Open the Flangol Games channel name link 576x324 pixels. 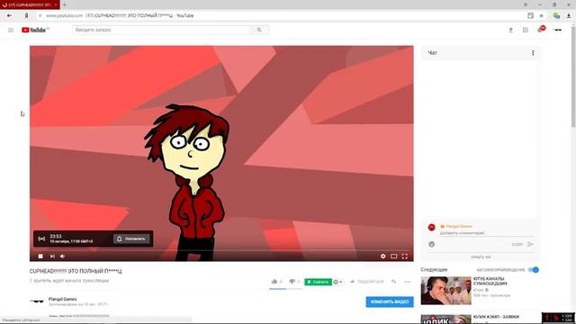(x=62, y=299)
